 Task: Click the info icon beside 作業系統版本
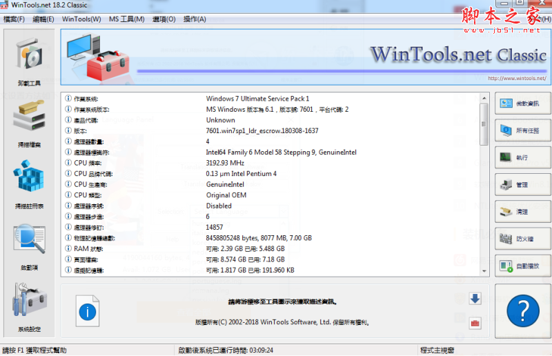pyautogui.click(x=68, y=109)
